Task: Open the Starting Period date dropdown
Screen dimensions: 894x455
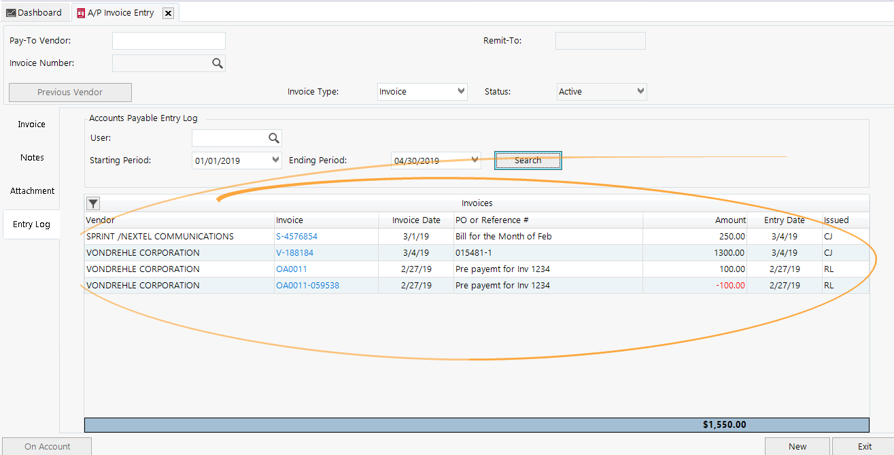Action: 276,160
